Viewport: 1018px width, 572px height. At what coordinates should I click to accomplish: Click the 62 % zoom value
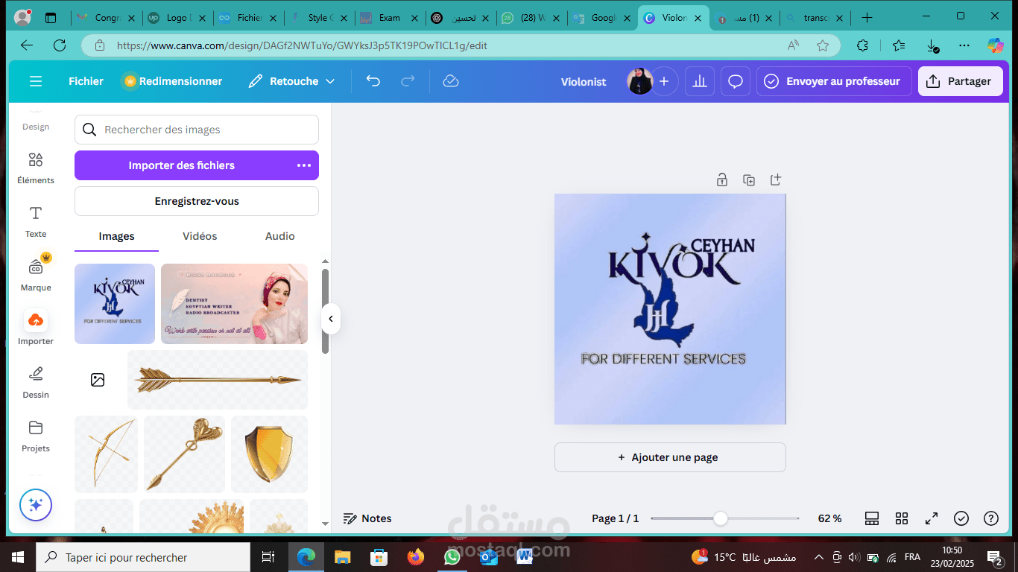(x=829, y=518)
